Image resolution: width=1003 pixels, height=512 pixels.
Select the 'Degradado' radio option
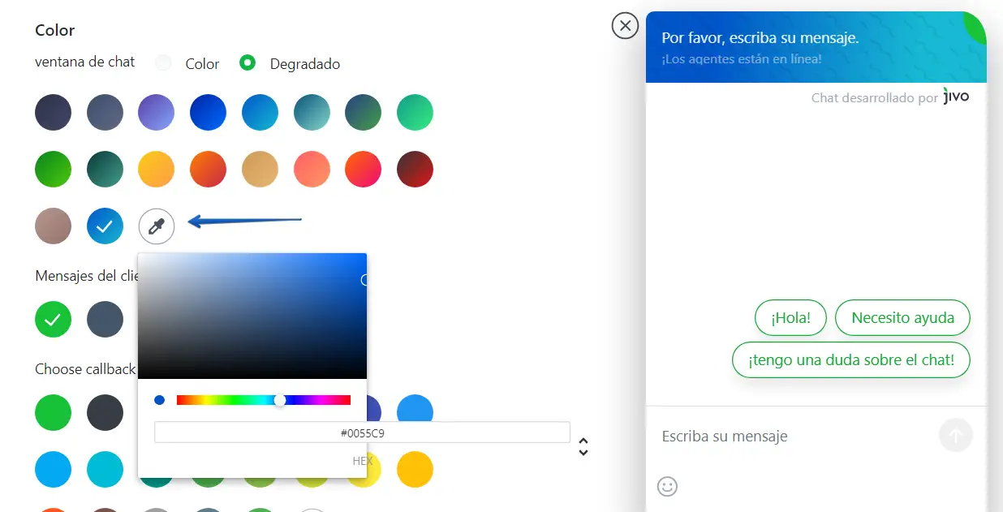coord(248,63)
